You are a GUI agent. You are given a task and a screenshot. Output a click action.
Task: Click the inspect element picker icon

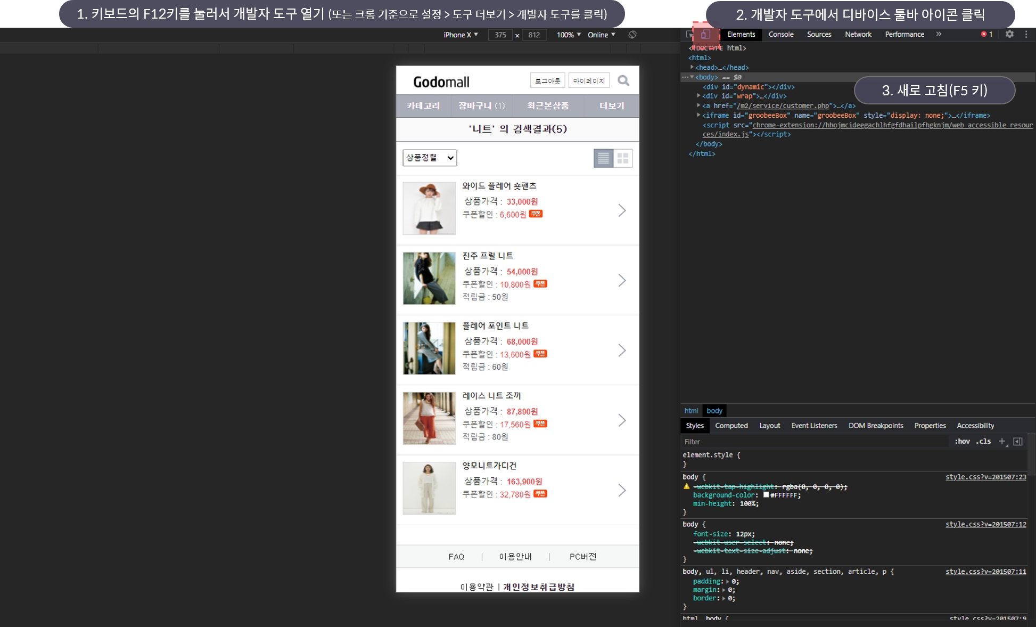690,35
